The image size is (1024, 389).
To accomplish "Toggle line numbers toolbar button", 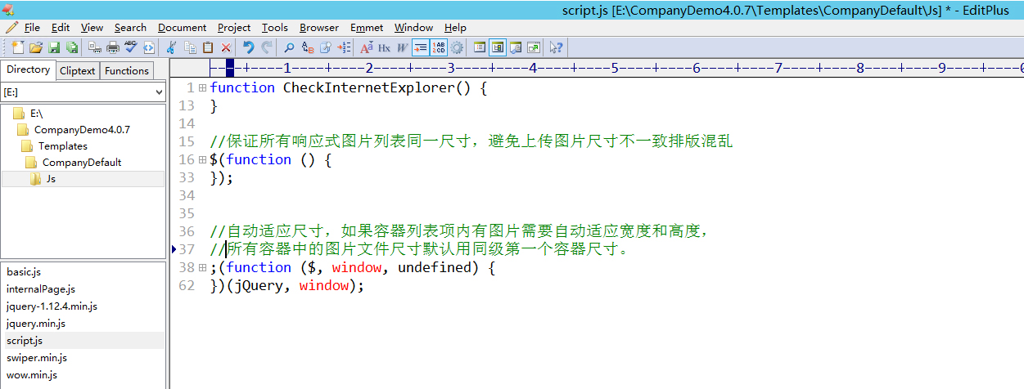I will [x=439, y=47].
